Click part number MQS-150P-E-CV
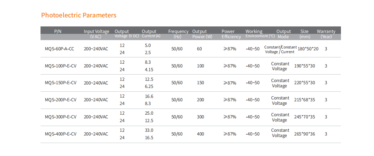This screenshot has width=374, height=156. [x=60, y=83]
